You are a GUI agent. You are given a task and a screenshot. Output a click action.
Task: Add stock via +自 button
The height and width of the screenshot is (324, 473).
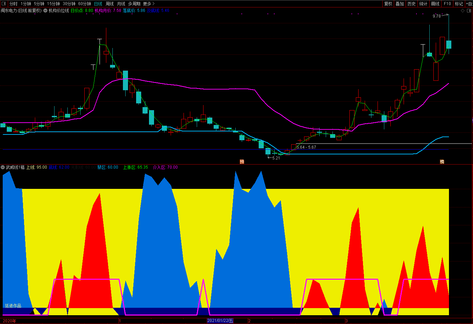[x=469, y=4]
